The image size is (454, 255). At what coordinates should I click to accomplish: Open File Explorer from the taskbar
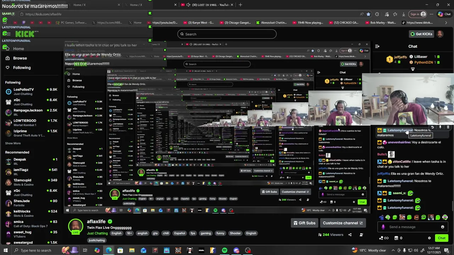[x=132, y=250]
